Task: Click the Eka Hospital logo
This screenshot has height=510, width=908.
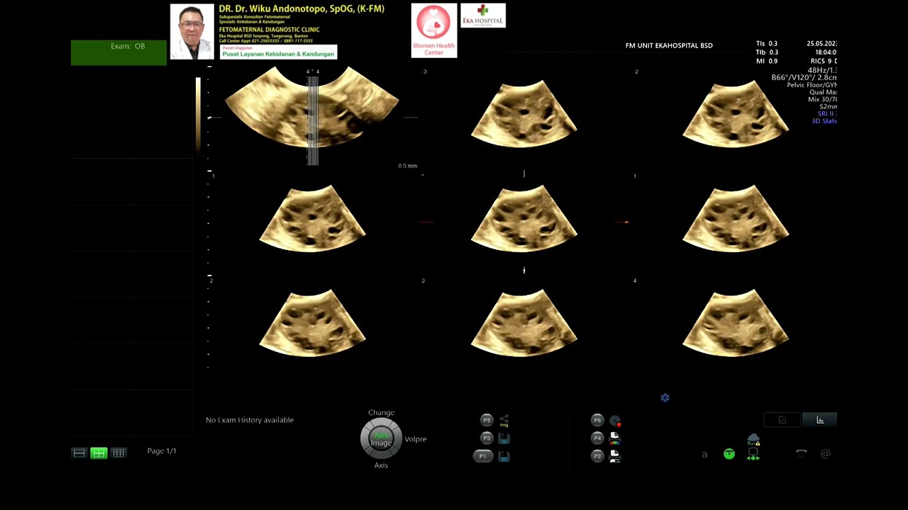Action: point(483,15)
